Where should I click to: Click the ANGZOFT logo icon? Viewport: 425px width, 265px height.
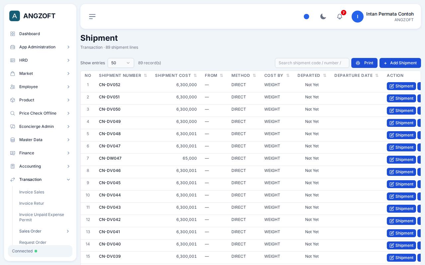(15, 16)
